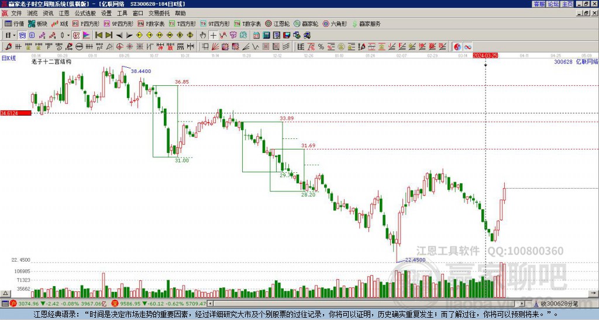Select the circled horizontal line tool
The image size is (599, 320).
coord(79,47)
